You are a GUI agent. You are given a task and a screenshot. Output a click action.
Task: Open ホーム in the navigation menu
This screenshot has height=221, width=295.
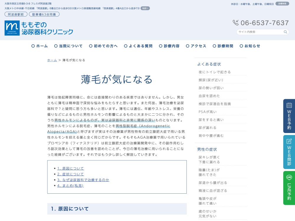40,46
